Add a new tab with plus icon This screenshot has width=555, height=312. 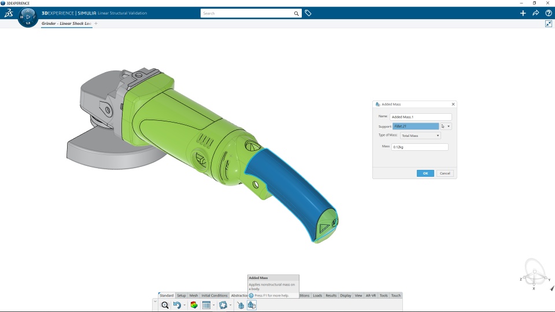point(96,23)
